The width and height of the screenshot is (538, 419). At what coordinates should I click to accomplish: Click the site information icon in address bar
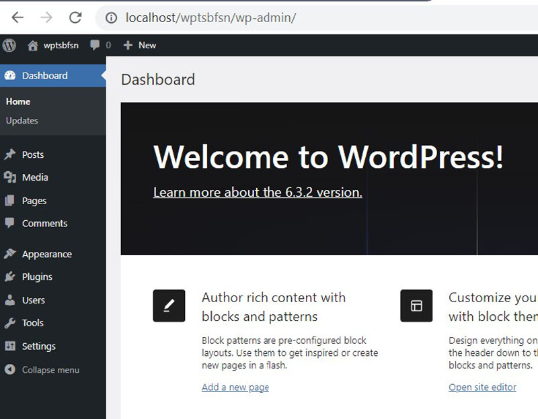tap(111, 17)
